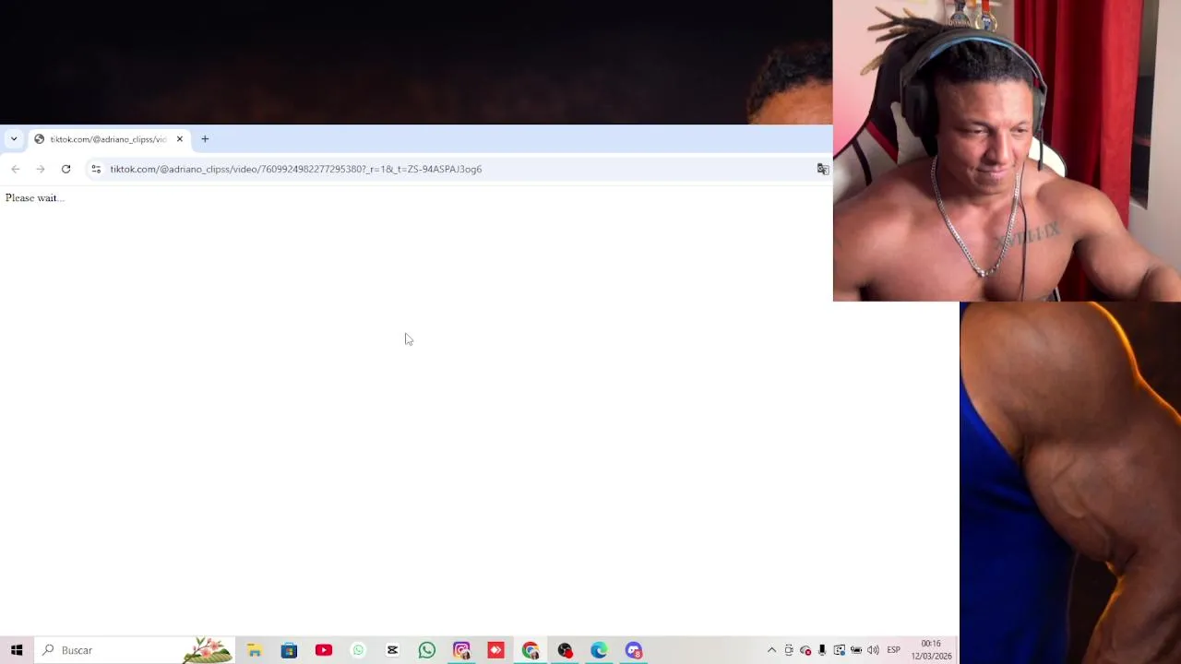Viewport: 1181px width, 664px height.
Task: Go back to previous page
Action: tap(16, 169)
